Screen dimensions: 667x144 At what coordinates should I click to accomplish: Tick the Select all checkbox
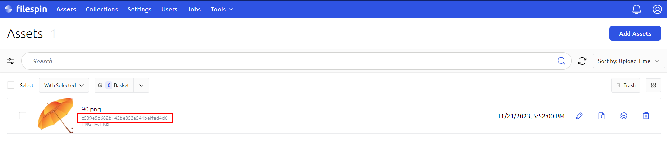click(x=11, y=85)
